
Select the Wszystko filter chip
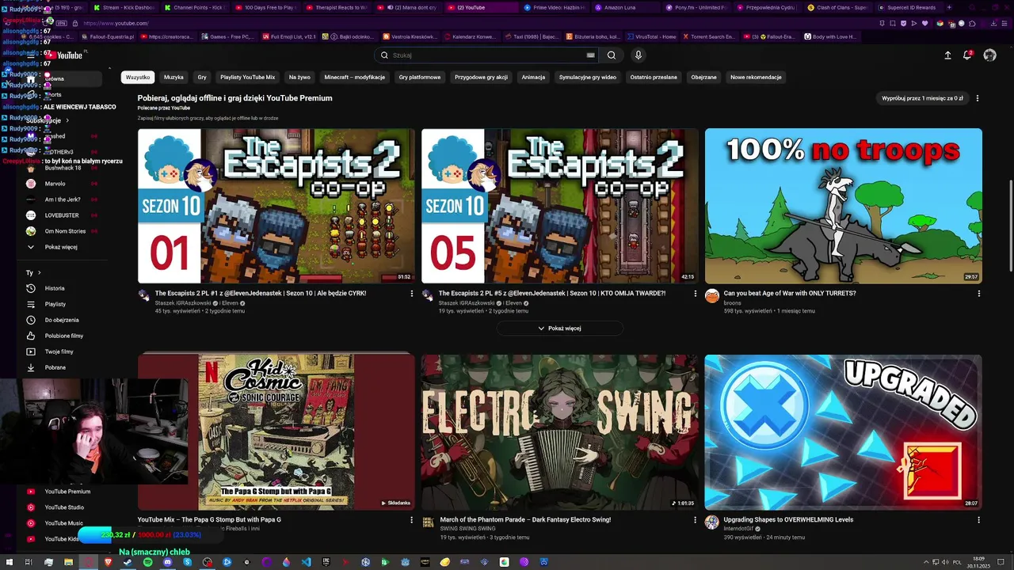point(138,78)
